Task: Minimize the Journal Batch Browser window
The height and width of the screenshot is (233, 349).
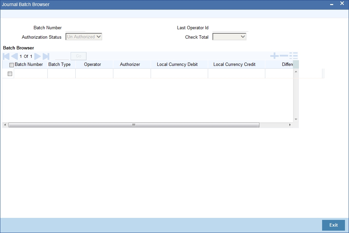Action: click(x=332, y=4)
